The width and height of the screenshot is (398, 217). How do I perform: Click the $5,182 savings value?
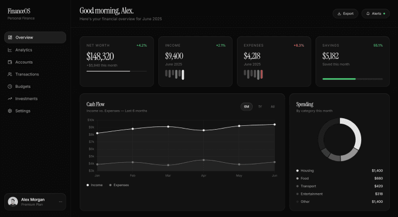(330, 56)
